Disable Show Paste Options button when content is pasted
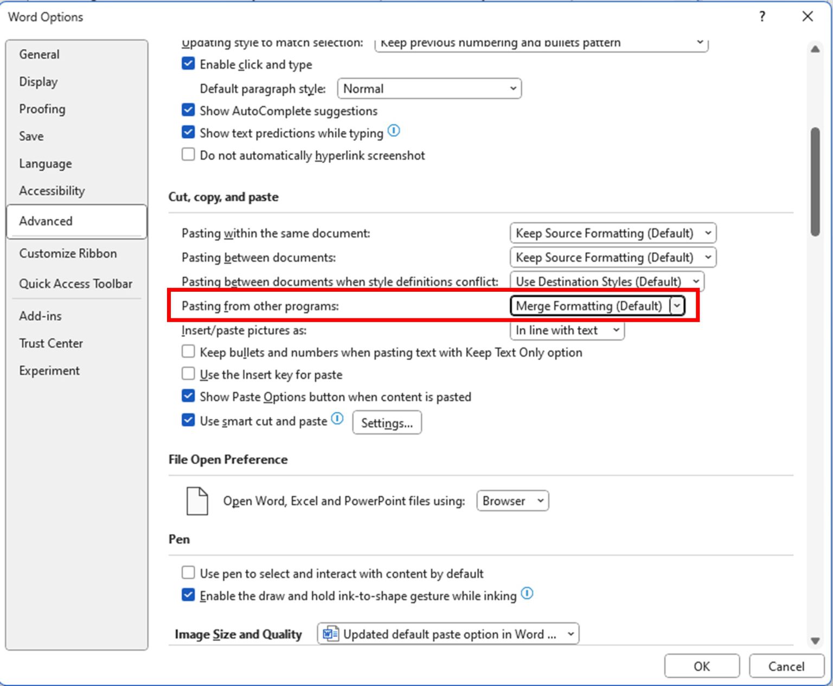Screen dimensions: 833x686 tap(188, 395)
